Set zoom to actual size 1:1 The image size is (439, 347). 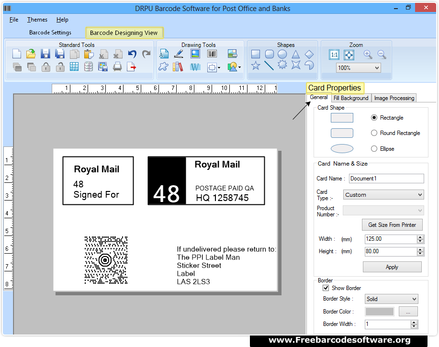[x=334, y=55]
